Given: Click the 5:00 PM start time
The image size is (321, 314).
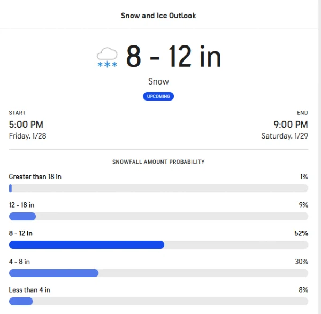Looking at the screenshot, I should pos(26,125).
